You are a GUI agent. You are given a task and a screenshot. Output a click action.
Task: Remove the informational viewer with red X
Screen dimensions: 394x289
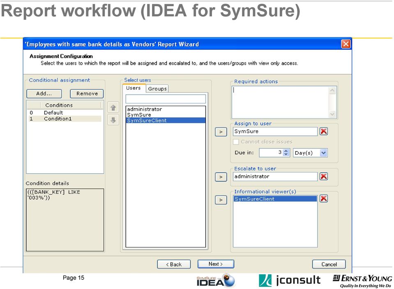click(x=324, y=198)
